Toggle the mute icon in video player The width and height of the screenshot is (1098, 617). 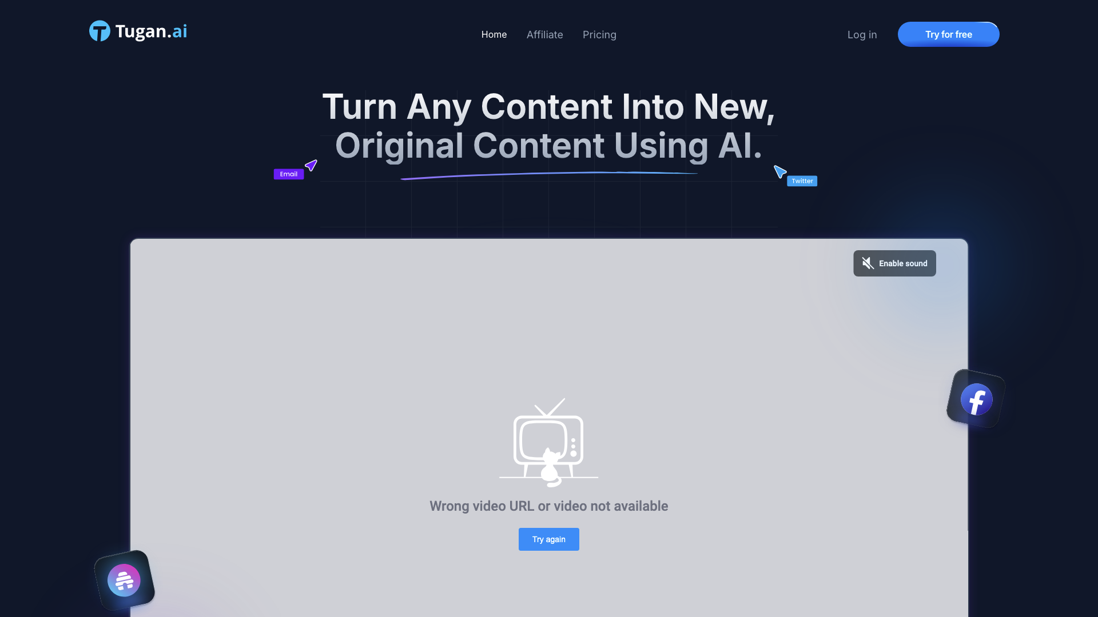coord(868,263)
